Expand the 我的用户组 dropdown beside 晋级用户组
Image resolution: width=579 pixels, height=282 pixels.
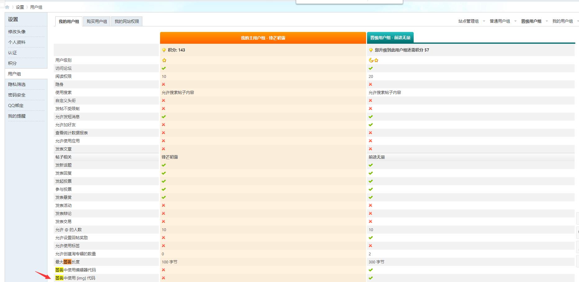pos(566,21)
